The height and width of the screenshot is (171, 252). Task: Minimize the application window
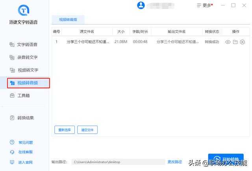coord(223,5)
